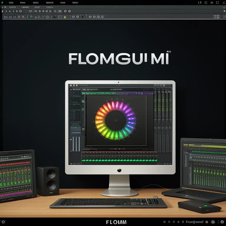226x226 pixels.
Task: Click the green circle icon in the toolbar
Action: click(x=31, y=17)
